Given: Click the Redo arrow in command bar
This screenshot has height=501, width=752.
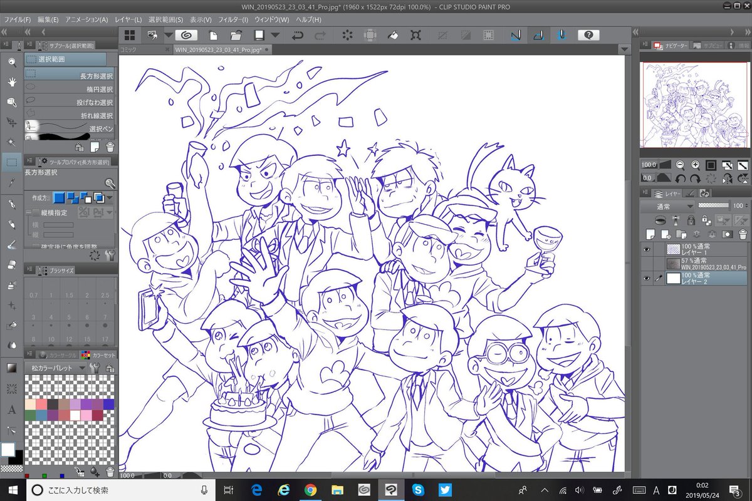Looking at the screenshot, I should [x=320, y=36].
